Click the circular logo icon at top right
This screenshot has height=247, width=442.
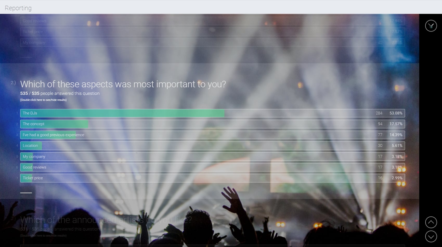click(x=431, y=26)
